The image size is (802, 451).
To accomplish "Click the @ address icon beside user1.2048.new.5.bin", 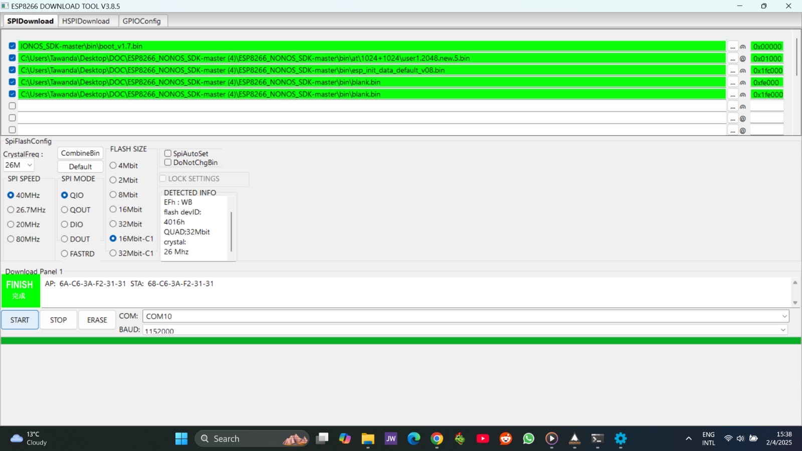I will point(742,58).
